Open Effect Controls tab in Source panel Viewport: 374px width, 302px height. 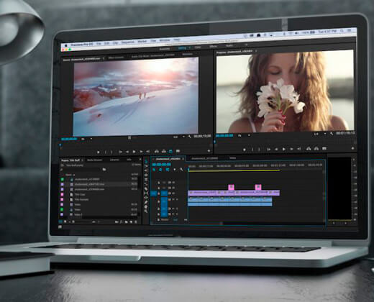click(116, 58)
